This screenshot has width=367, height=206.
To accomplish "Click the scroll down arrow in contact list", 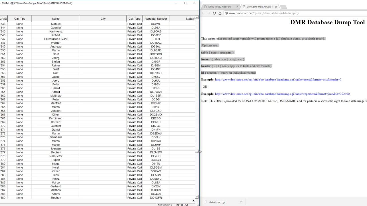I will coord(197,197).
